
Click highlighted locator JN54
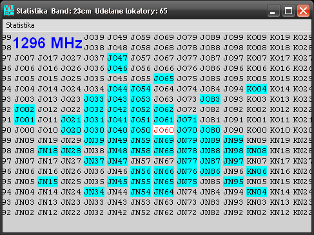tap(141, 192)
